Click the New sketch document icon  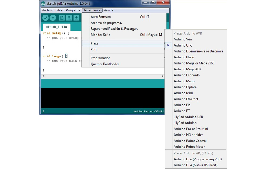pos(62,18)
